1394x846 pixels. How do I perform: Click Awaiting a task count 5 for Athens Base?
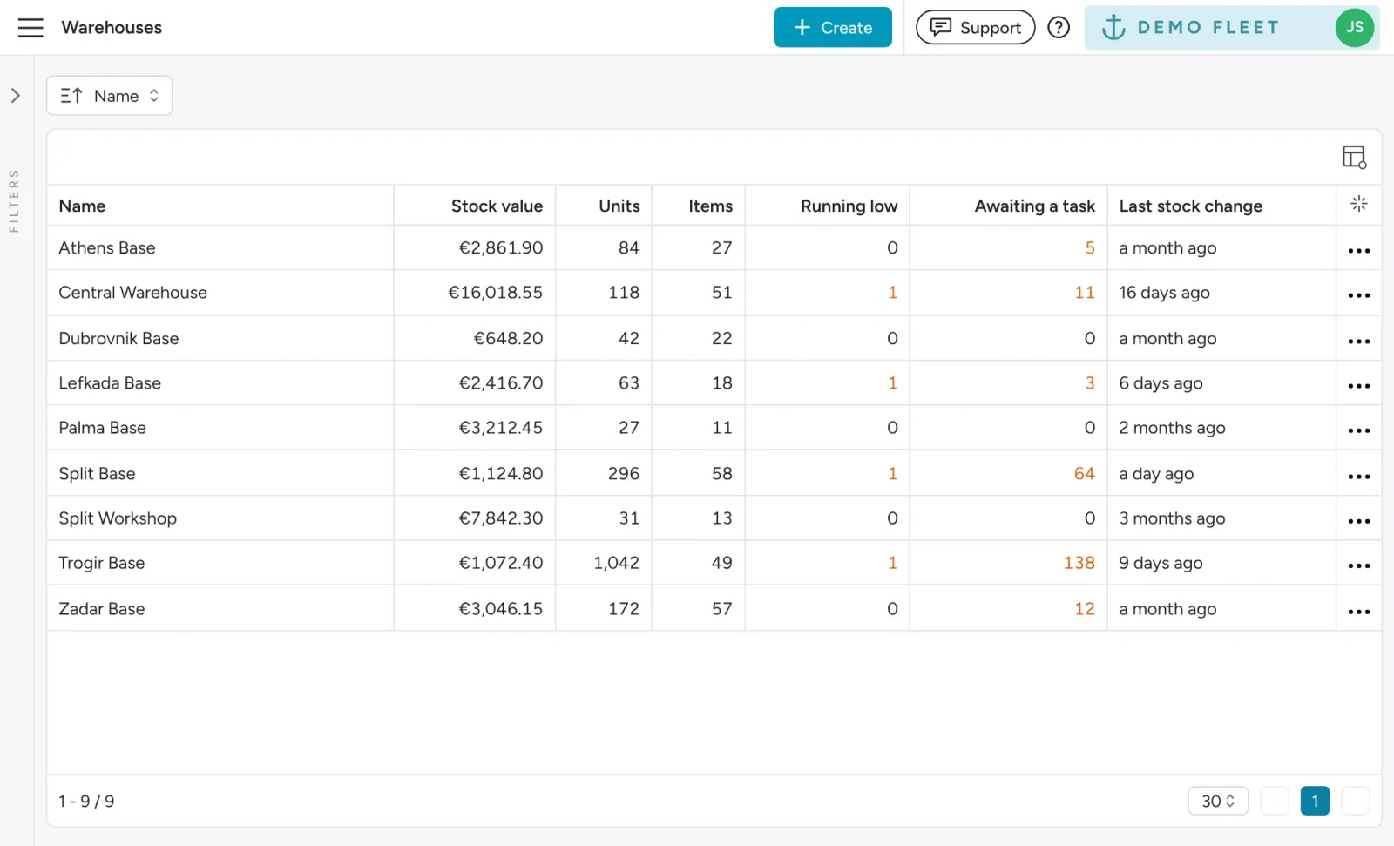tap(1089, 247)
